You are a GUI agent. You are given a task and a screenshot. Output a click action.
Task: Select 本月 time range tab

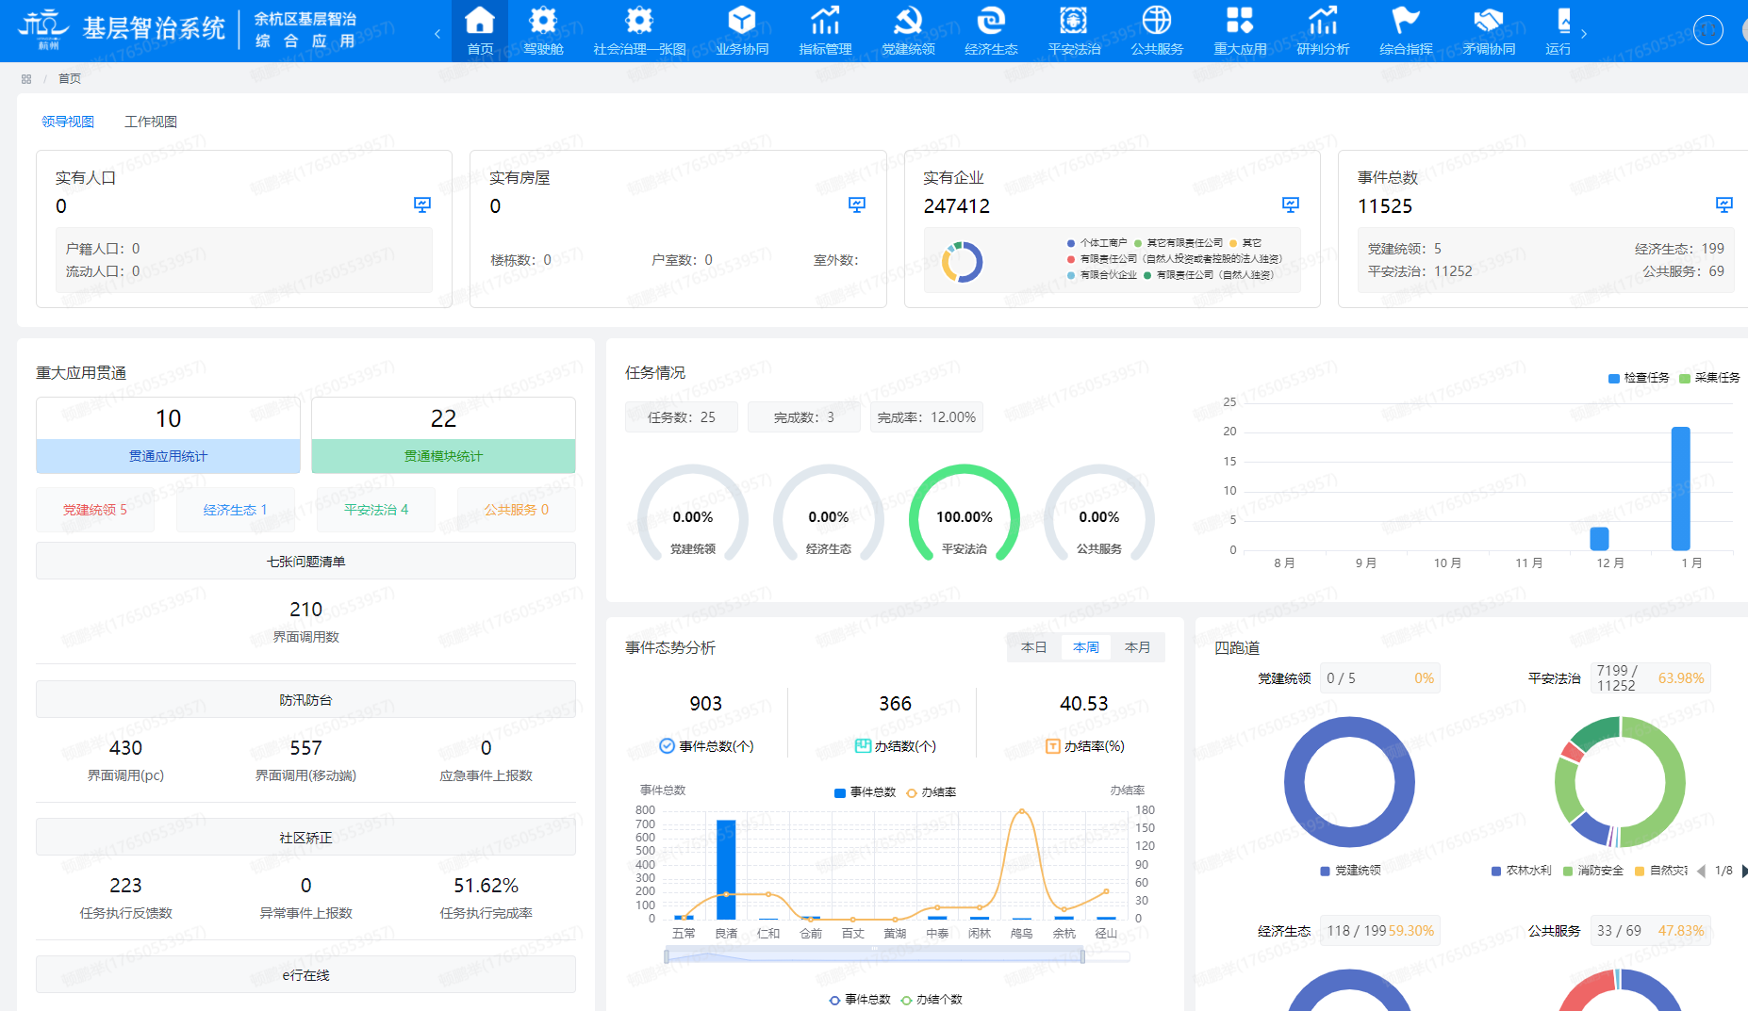[x=1138, y=647]
